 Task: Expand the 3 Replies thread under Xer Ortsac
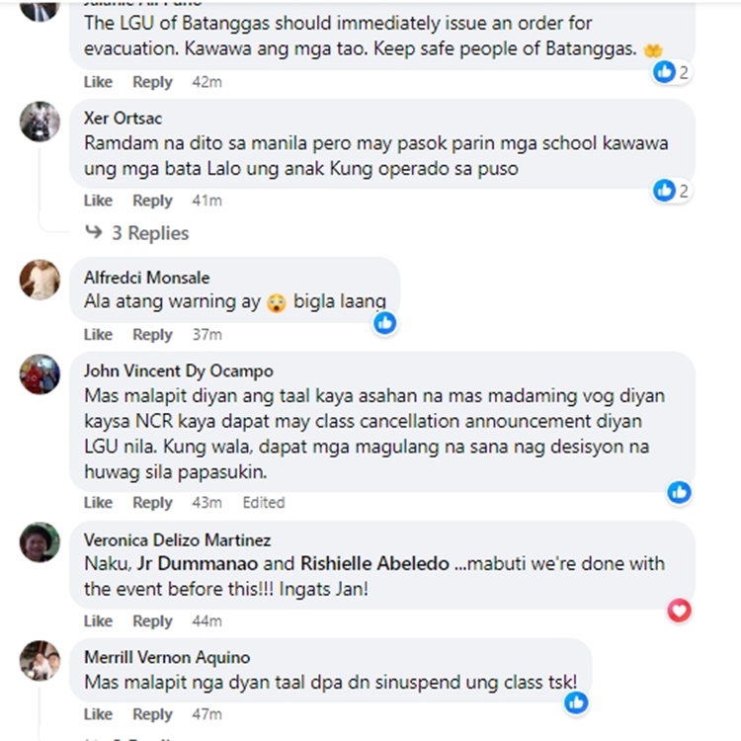[x=150, y=233]
